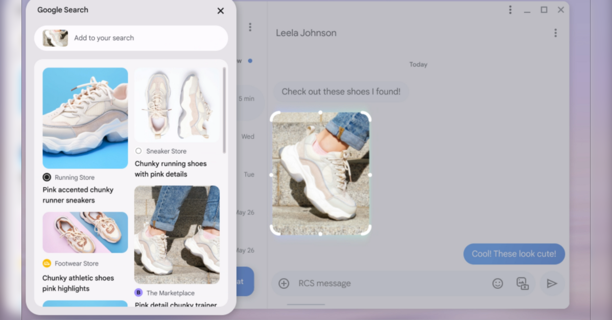The width and height of the screenshot is (612, 320).
Task: Click the Footwear Store source icon
Action: (x=46, y=263)
